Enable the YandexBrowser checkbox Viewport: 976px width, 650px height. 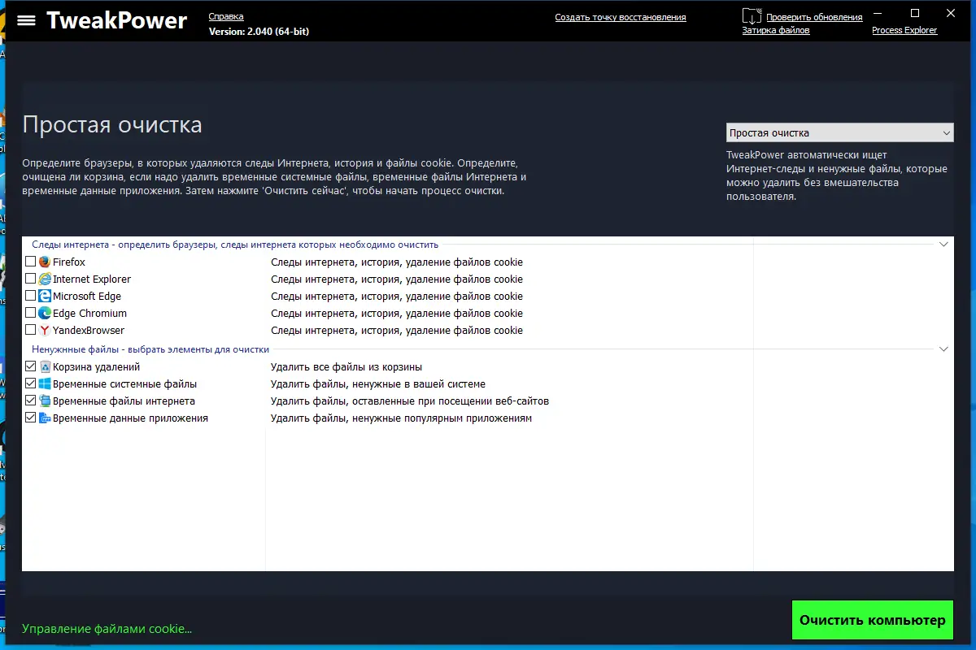click(x=31, y=331)
